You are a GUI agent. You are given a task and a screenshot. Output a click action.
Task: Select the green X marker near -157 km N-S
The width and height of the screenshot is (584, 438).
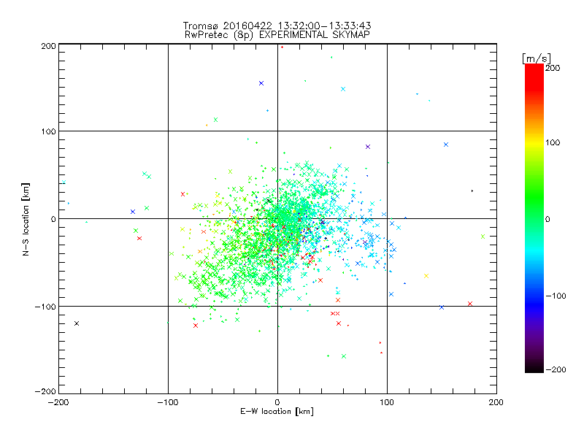[x=344, y=356]
